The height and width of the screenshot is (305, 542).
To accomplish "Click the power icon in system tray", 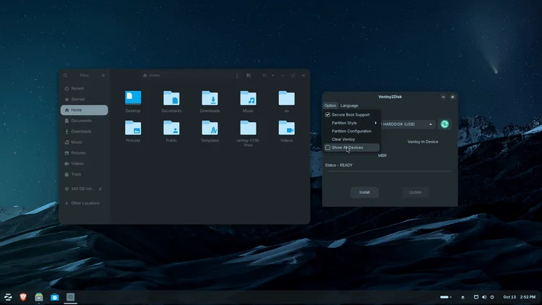I will (492, 297).
